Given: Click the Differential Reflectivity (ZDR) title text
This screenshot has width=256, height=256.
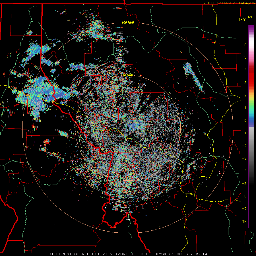Looking at the screenshot, I should [x=89, y=254].
